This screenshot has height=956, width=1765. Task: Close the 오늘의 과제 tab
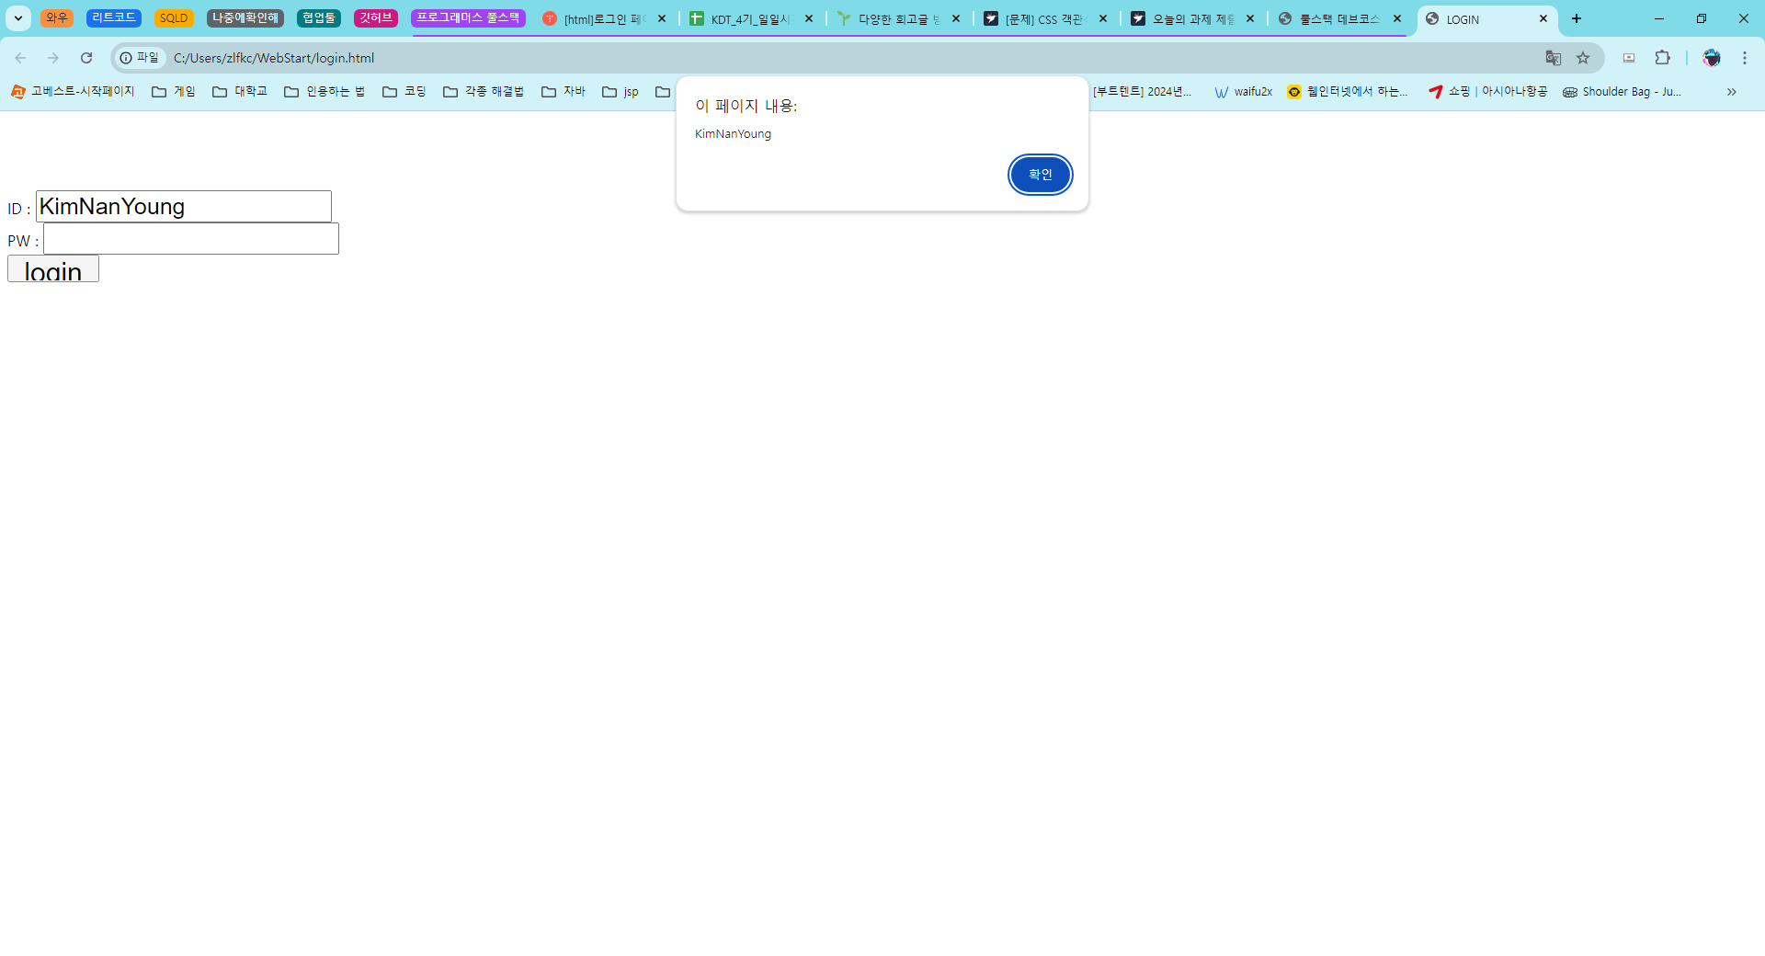point(1250,18)
